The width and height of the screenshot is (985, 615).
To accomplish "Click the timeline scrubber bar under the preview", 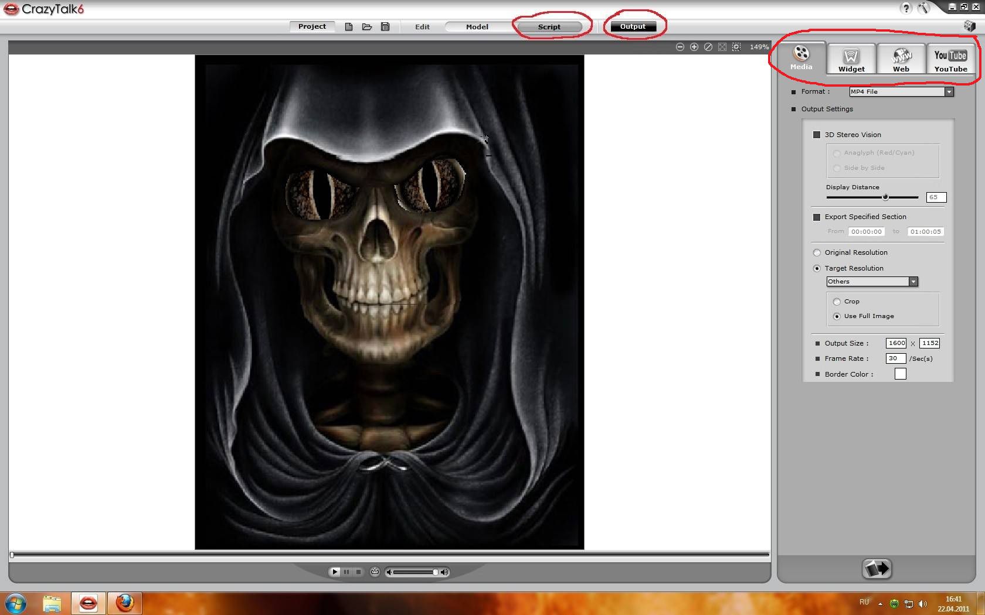I will pos(389,554).
